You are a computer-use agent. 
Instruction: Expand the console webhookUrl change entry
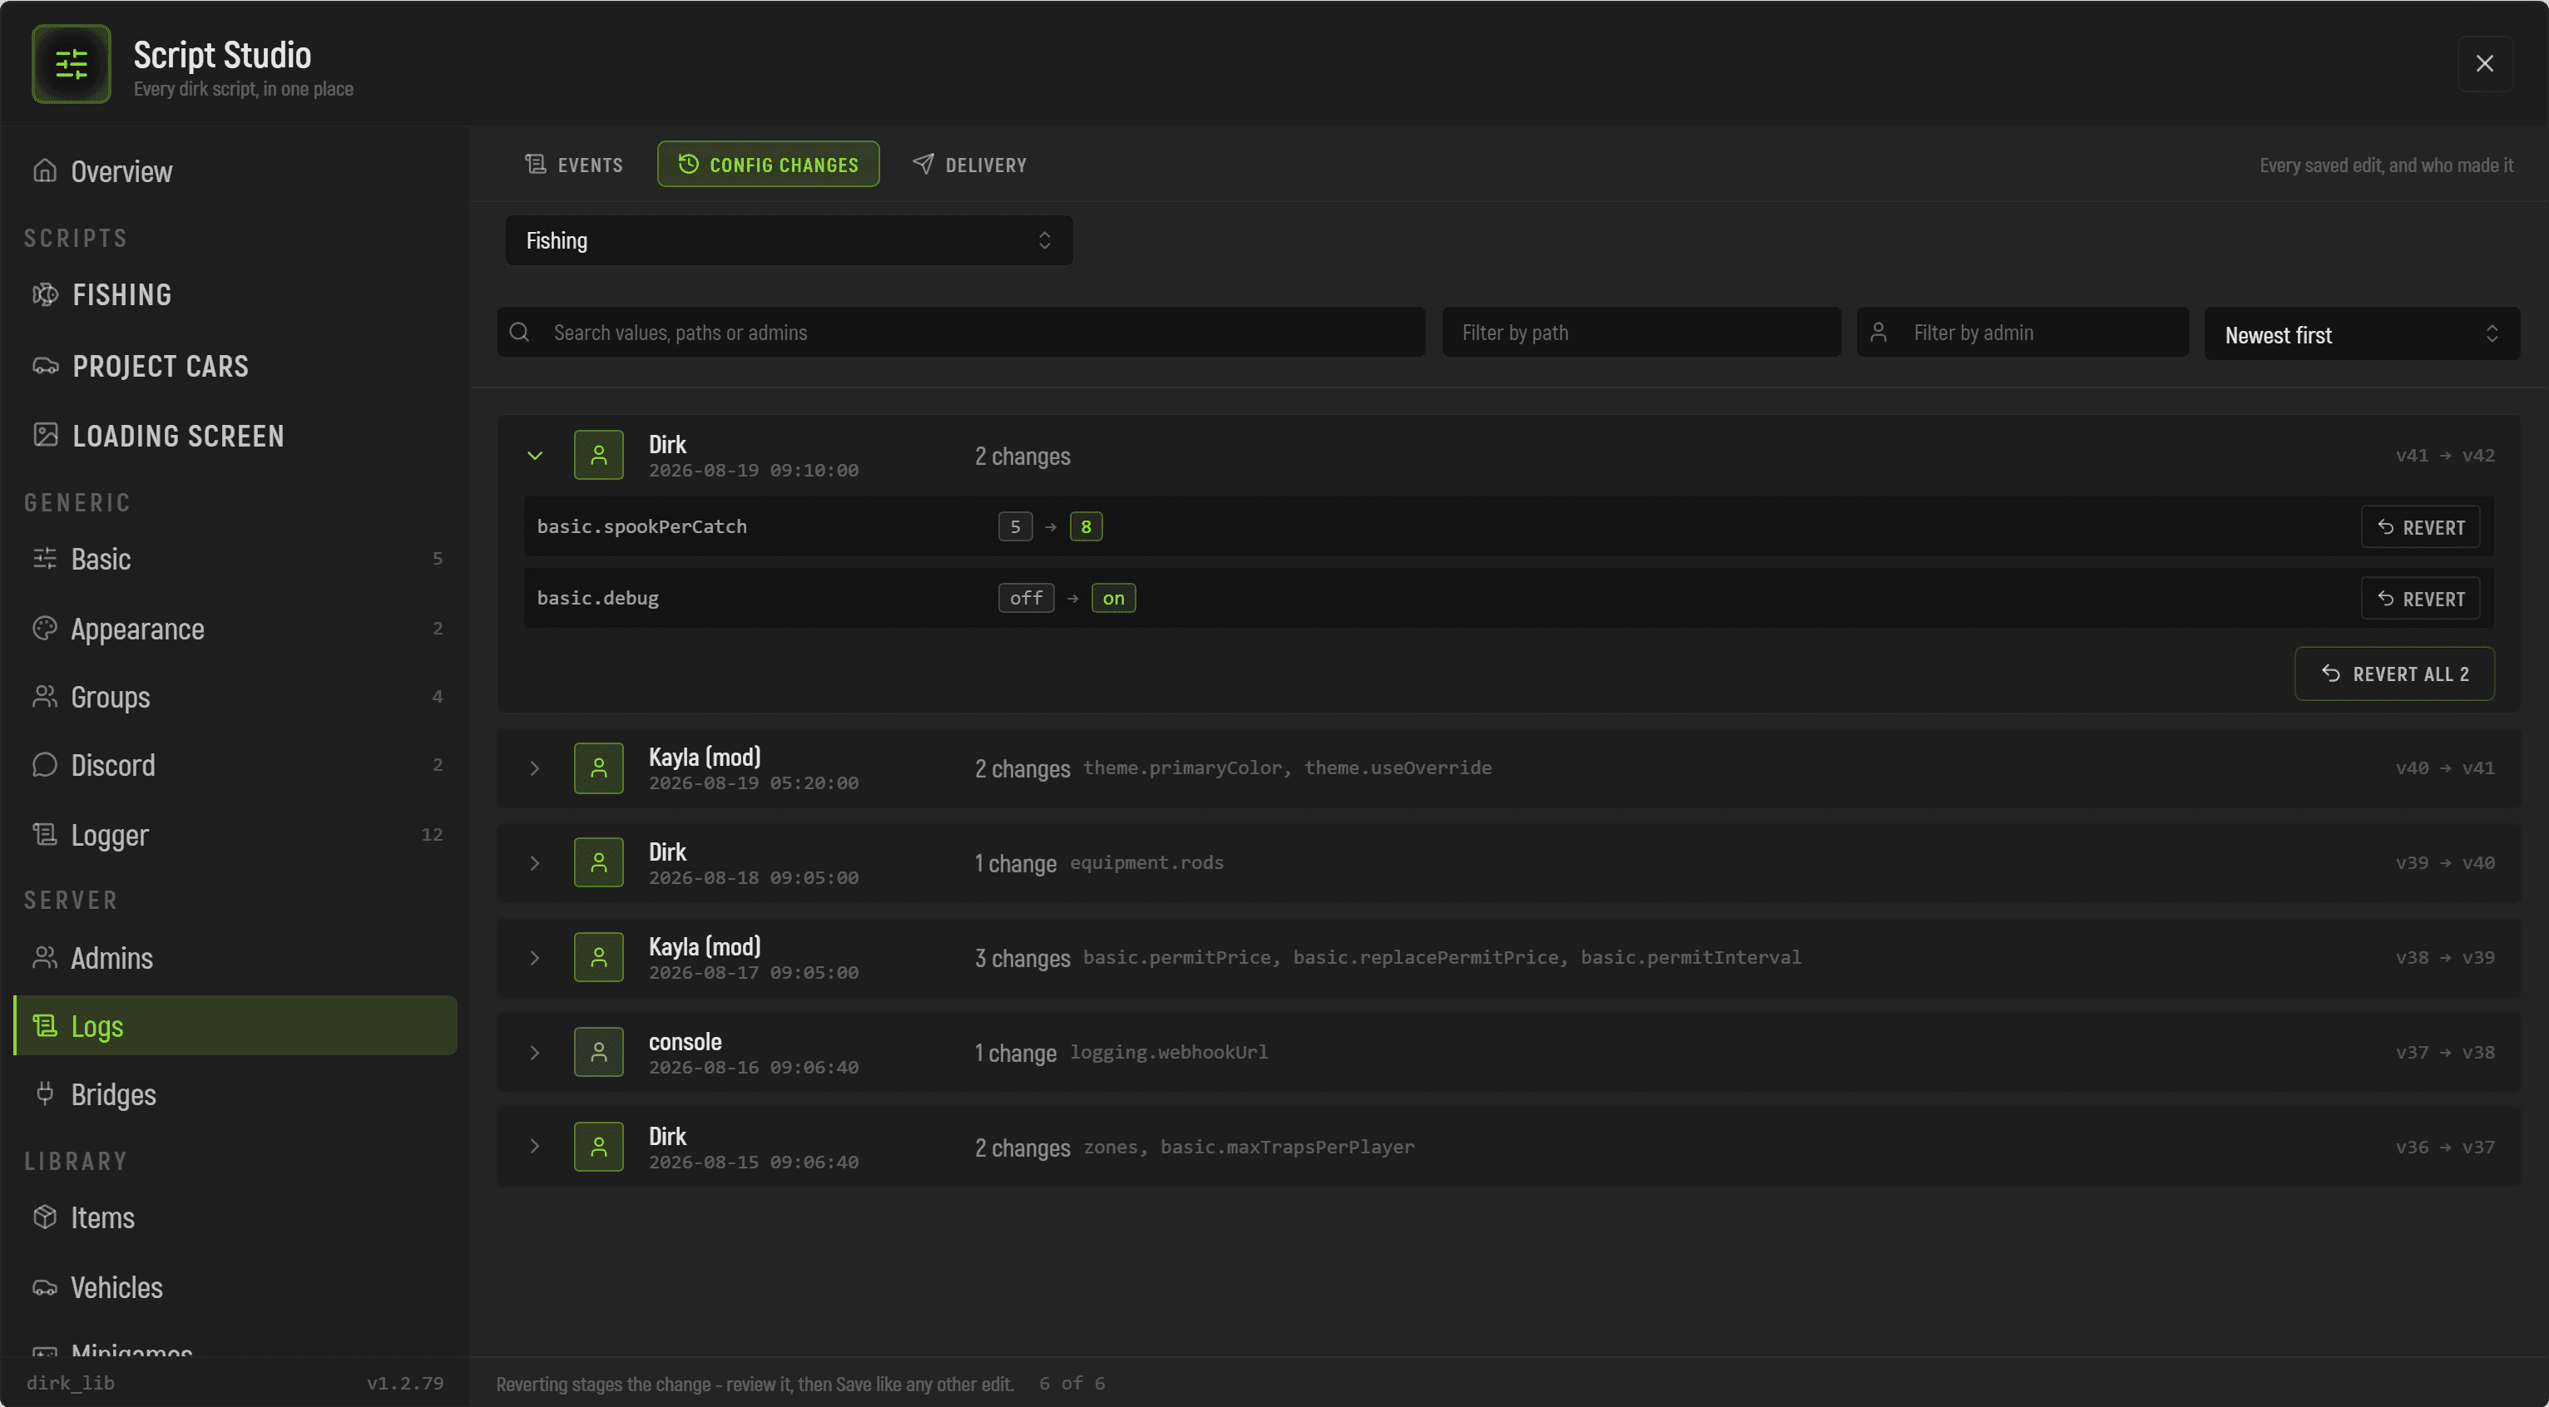[x=535, y=1053]
